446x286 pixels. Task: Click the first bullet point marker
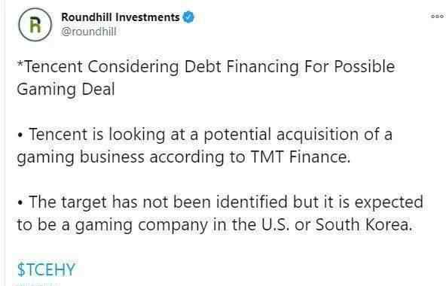(x=20, y=135)
